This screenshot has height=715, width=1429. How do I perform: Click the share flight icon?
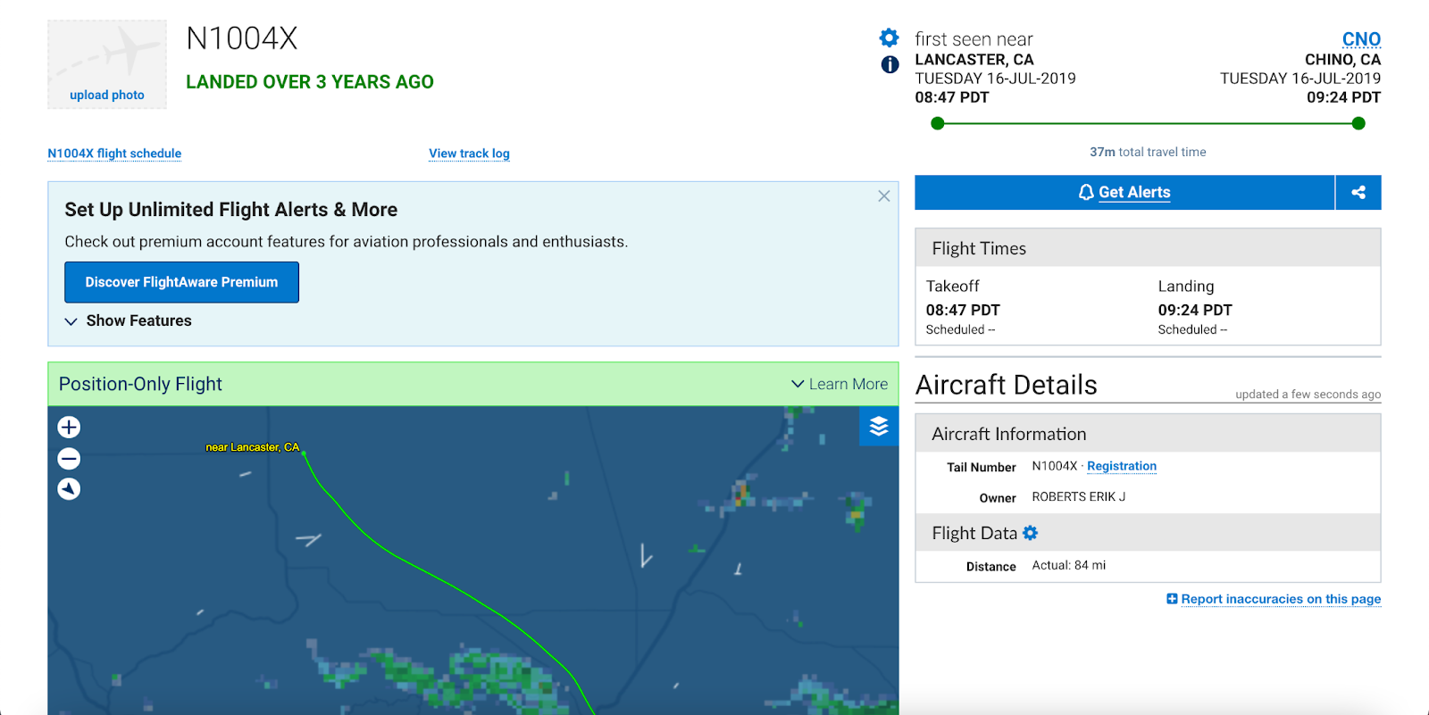tap(1358, 193)
